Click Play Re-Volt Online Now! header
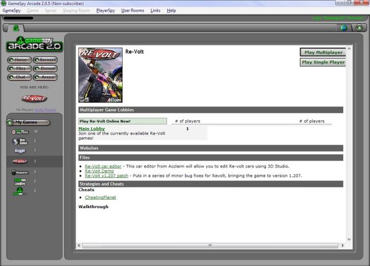Viewport: 370px width, 266px height. pyautogui.click(x=123, y=121)
